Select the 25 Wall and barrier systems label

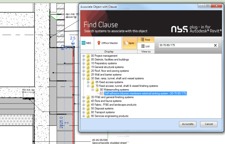pyautogui.click(x=106, y=75)
